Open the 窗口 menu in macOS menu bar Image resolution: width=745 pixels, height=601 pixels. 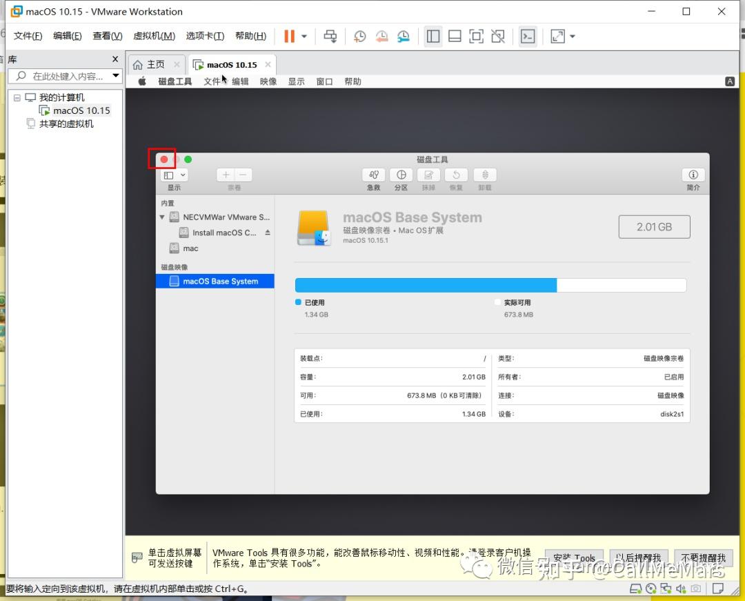(x=324, y=81)
